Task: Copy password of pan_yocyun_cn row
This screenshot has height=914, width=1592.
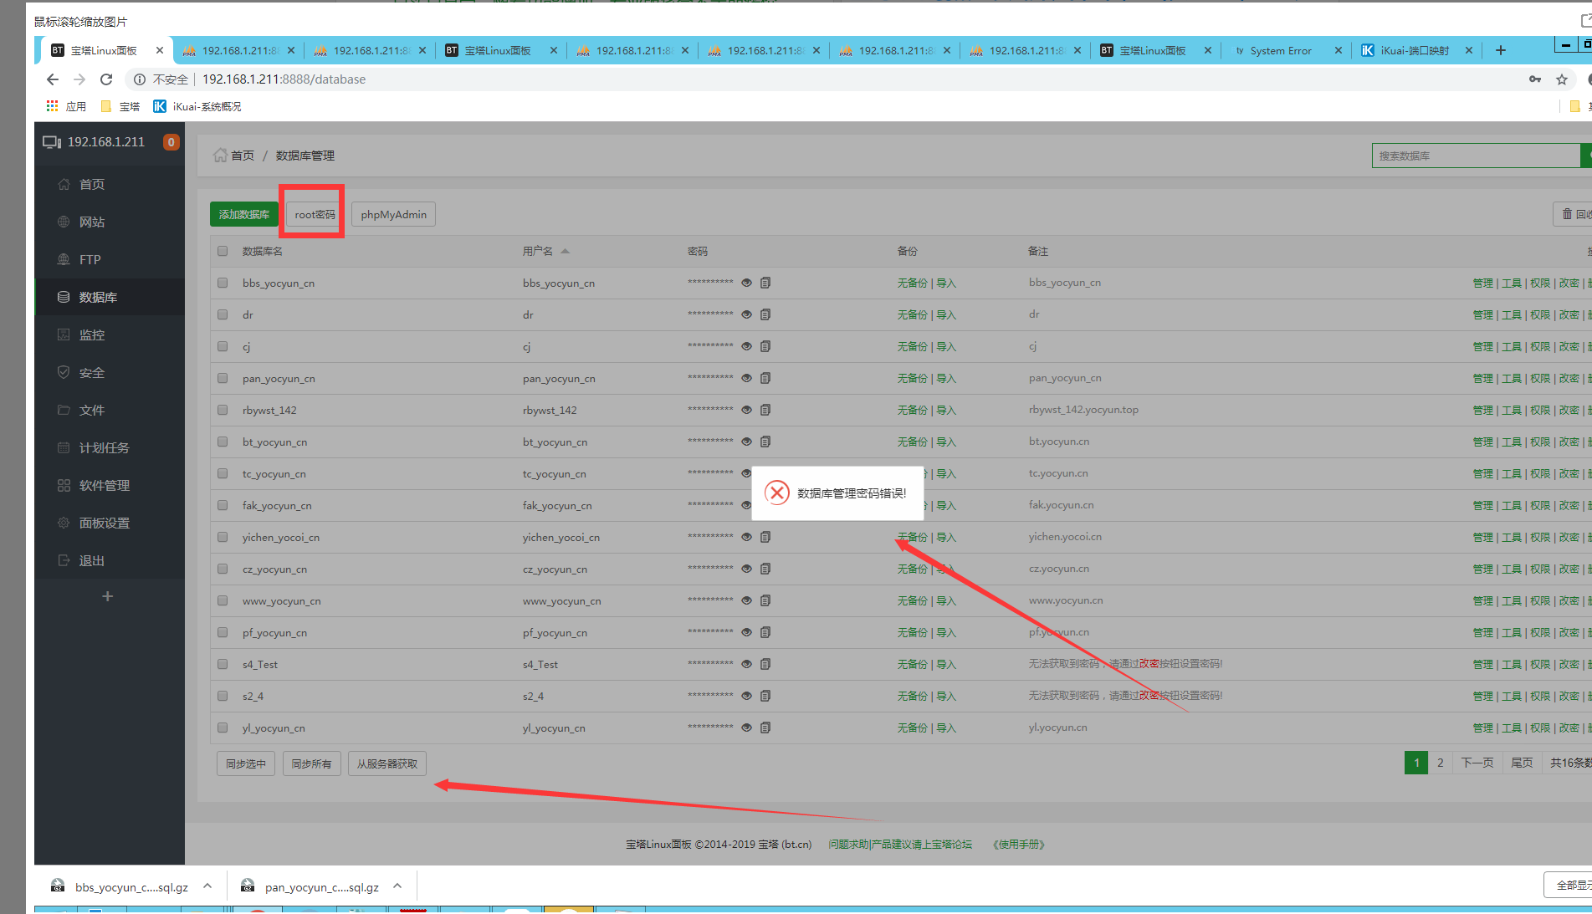Action: pos(765,378)
